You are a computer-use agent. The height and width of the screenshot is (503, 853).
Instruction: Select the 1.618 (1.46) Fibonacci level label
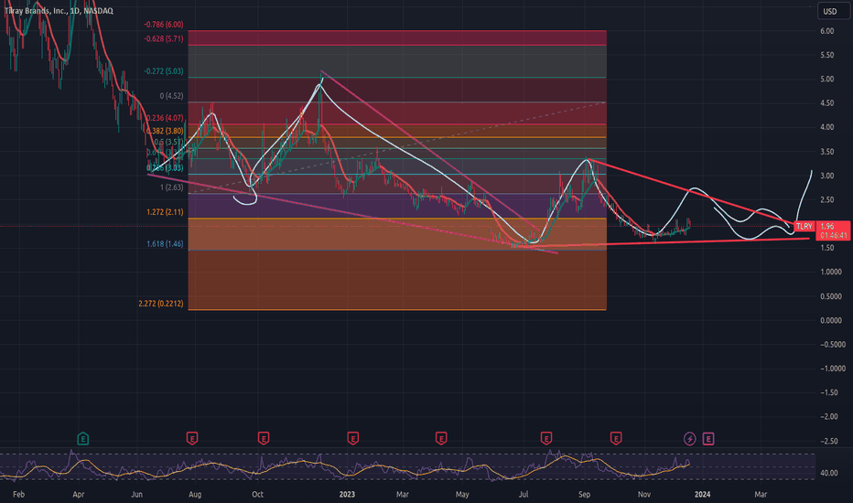165,244
